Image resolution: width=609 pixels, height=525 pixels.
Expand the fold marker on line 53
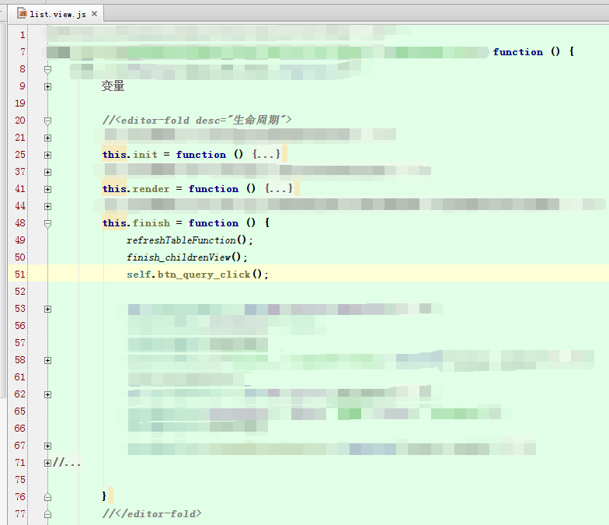coord(47,309)
